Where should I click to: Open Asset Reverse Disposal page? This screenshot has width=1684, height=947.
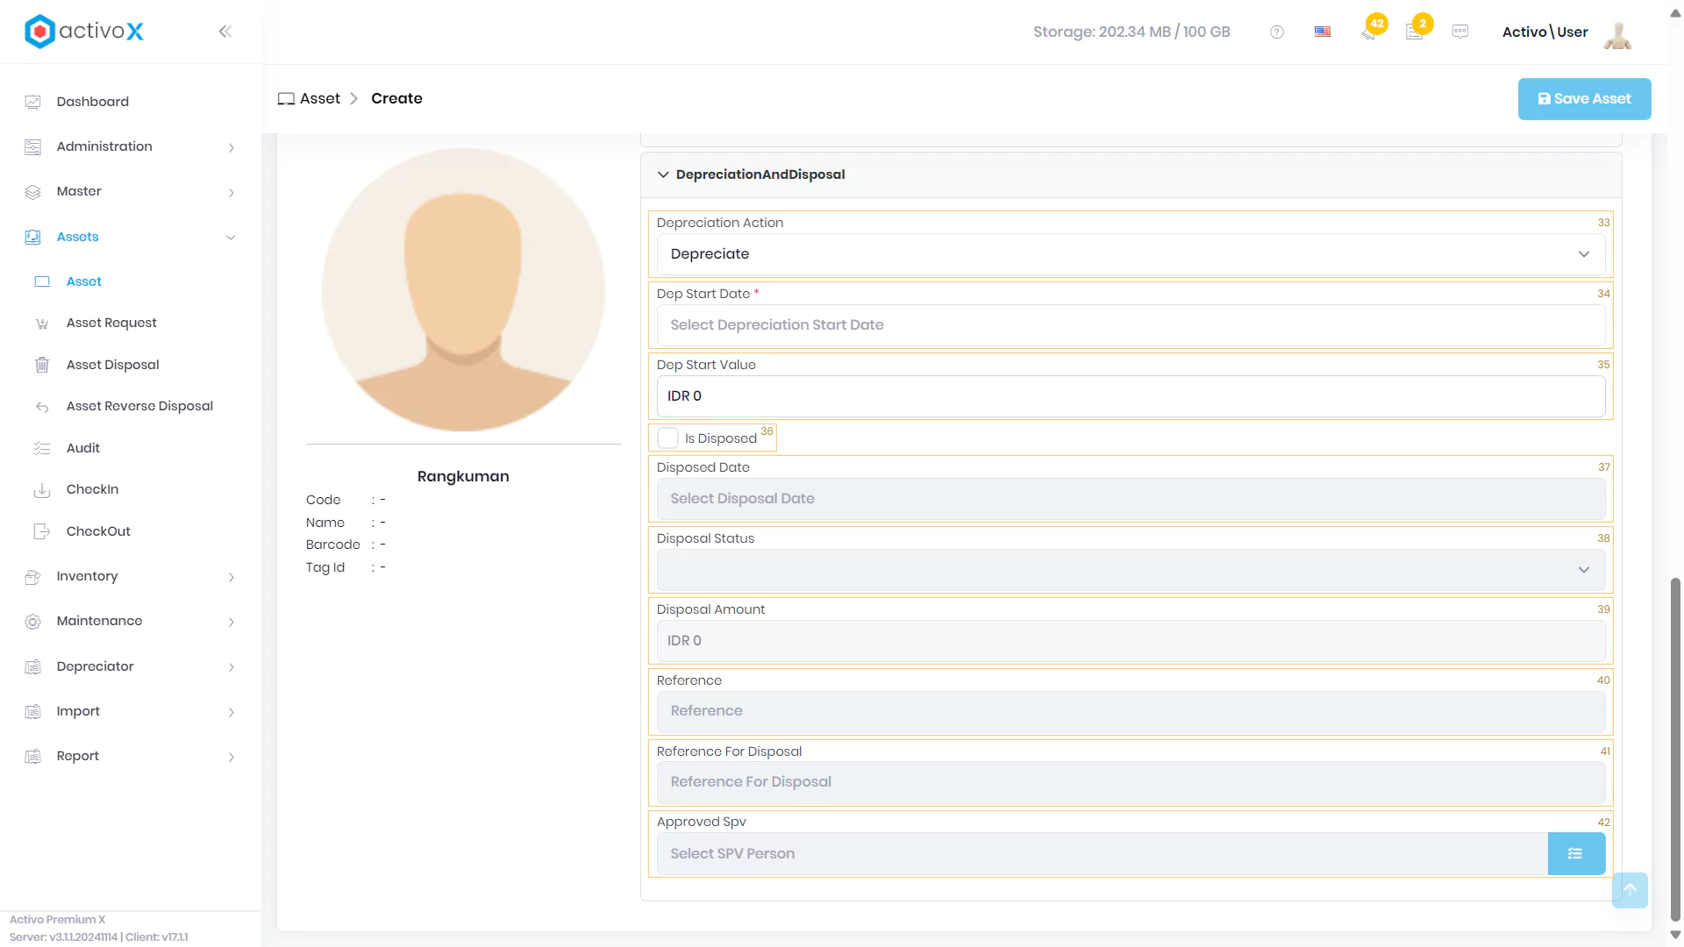click(x=139, y=406)
